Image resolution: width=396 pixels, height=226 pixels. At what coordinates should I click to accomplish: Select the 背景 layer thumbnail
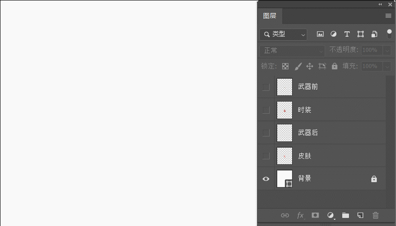284,179
